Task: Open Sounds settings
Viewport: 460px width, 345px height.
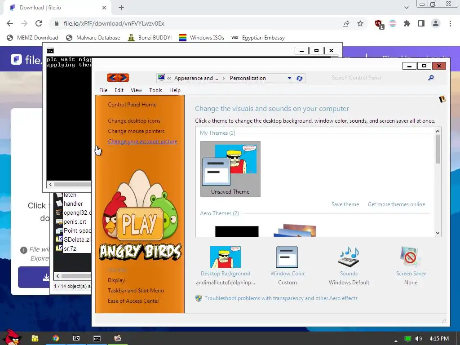Action: 349,265
